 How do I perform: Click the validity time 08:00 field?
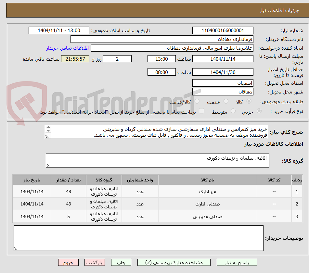click(161, 72)
